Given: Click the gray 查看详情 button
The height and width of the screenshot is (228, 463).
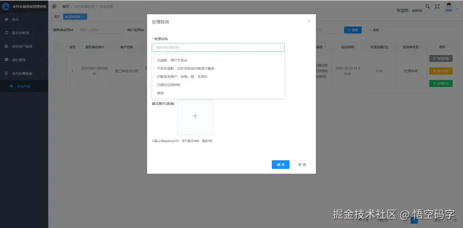Looking at the screenshot, I should tap(441, 58).
